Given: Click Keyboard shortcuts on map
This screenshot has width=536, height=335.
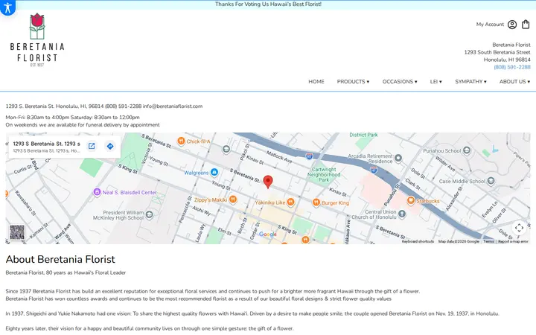Looking at the screenshot, I should click(x=418, y=241).
